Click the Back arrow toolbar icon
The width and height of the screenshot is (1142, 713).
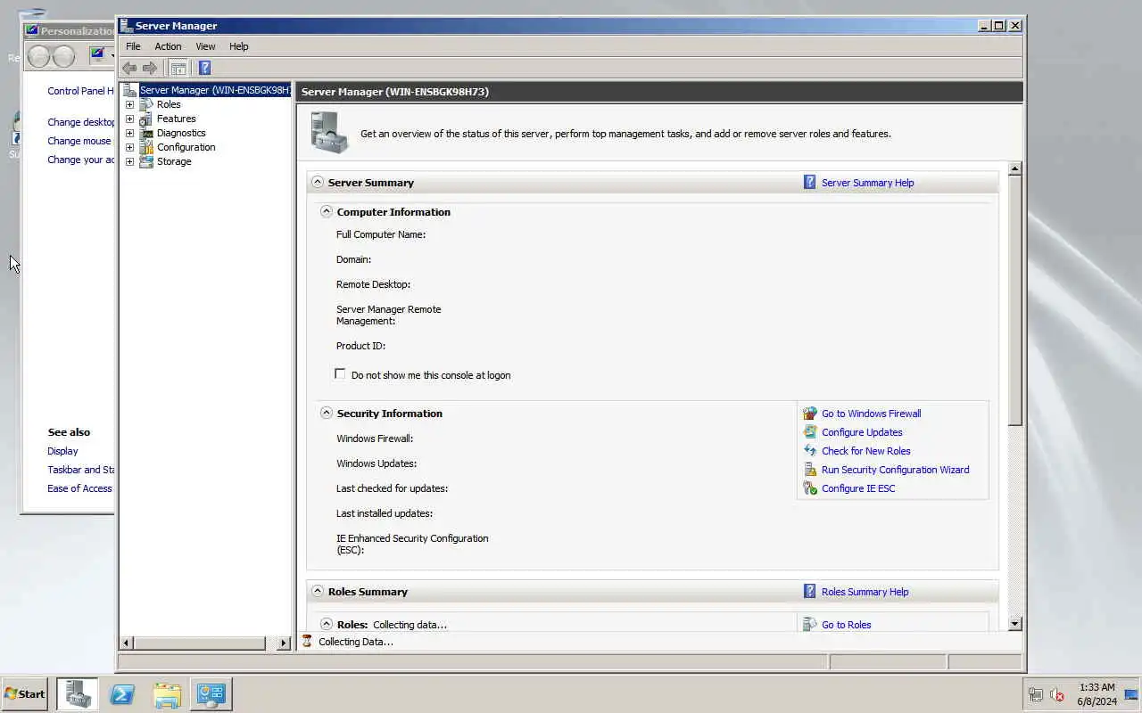coord(129,68)
